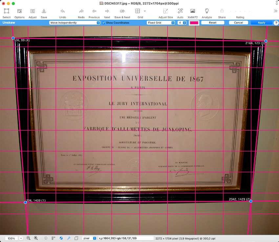Open the Adjust tool
The image size is (279, 242).
32,13
